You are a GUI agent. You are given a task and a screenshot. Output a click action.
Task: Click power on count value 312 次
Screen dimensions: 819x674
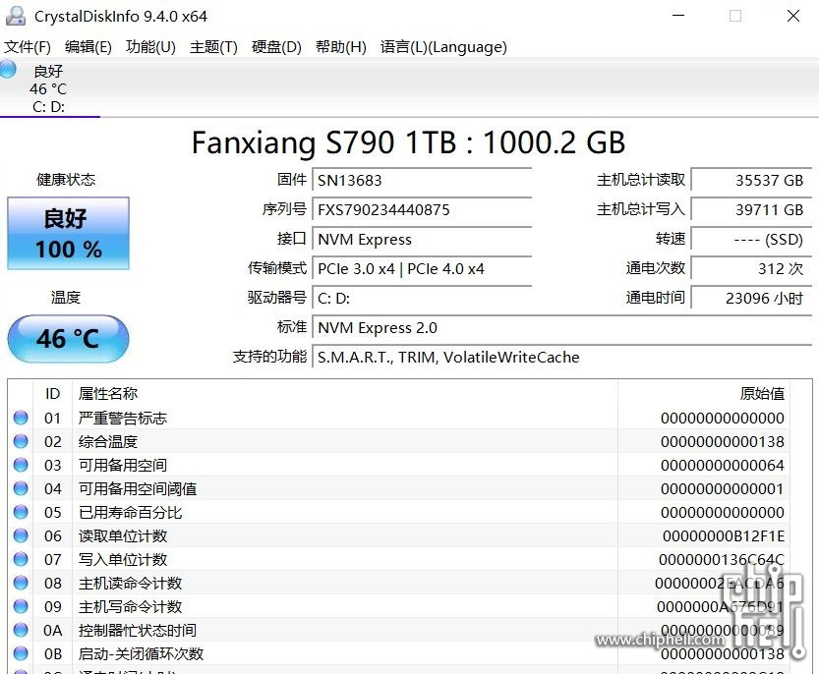click(751, 269)
